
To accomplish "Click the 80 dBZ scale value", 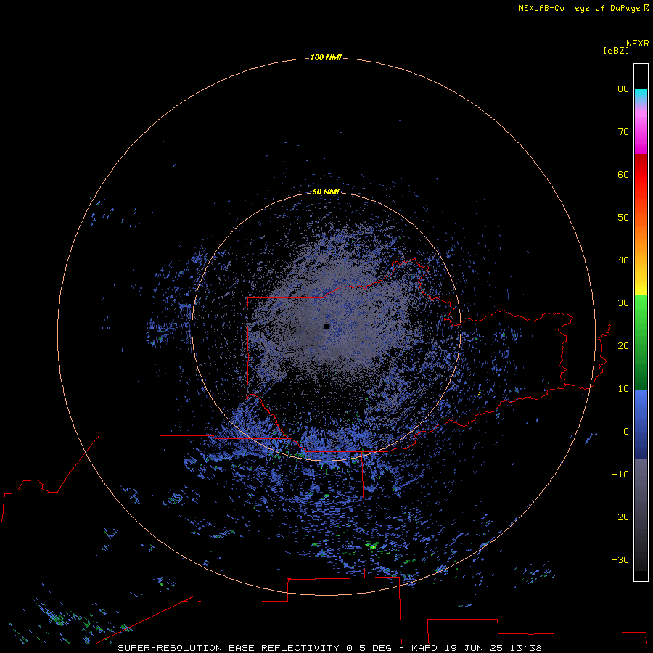I will (x=623, y=89).
